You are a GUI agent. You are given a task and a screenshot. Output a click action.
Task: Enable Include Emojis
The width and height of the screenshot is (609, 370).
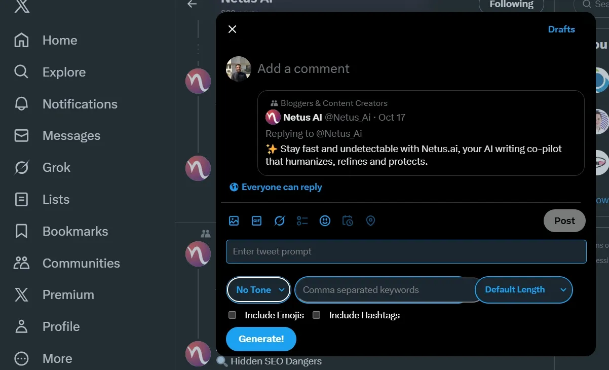coord(232,315)
